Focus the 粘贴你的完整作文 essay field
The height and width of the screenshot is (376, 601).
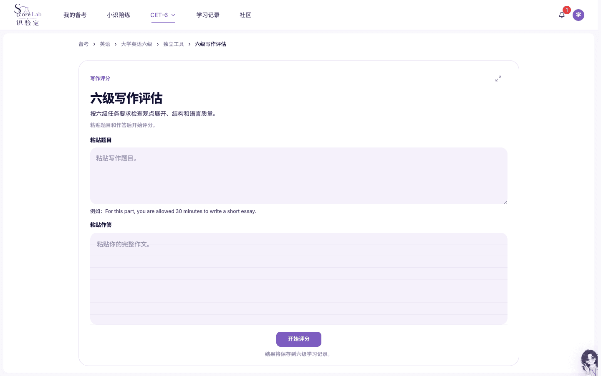(299, 279)
